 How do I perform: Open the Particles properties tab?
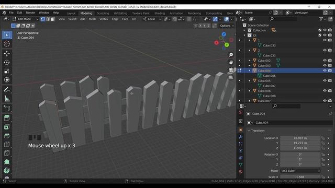pyautogui.click(x=241, y=144)
